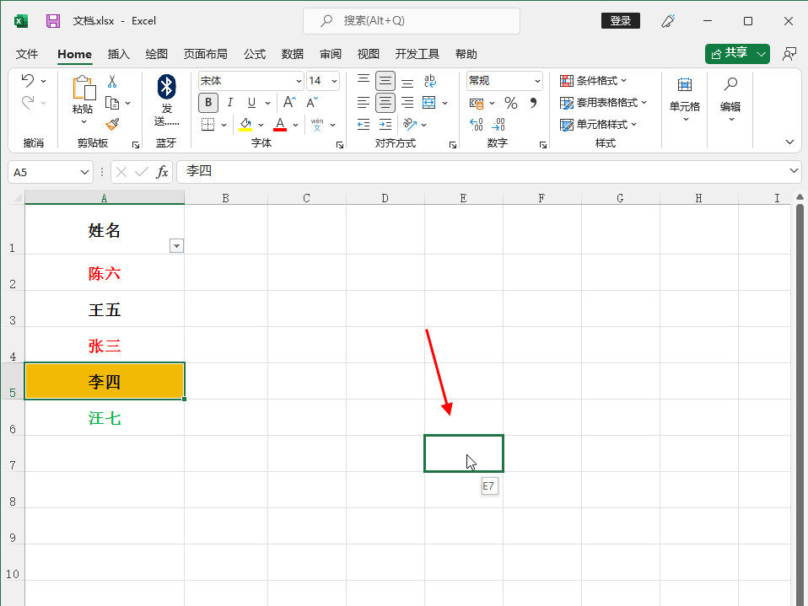Click the Copy icon
This screenshot has height=606, width=808.
click(x=112, y=103)
